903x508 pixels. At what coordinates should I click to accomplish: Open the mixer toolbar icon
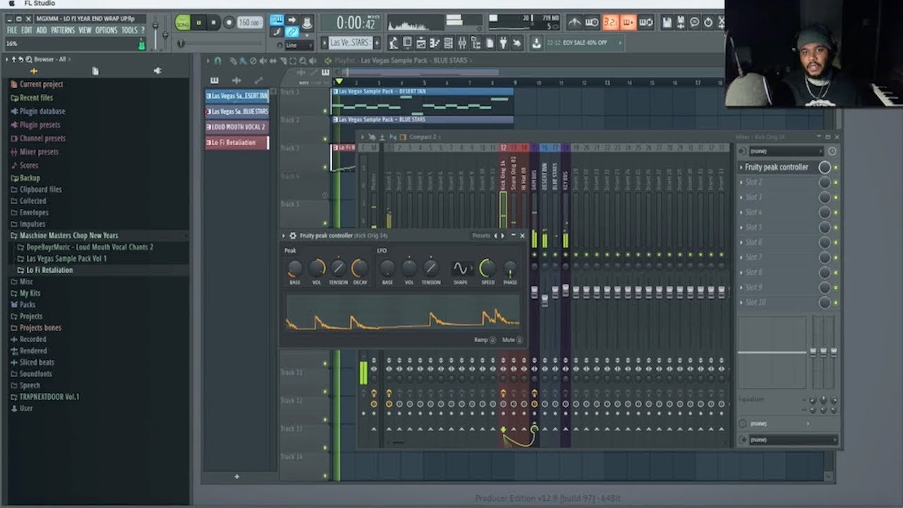pos(462,43)
